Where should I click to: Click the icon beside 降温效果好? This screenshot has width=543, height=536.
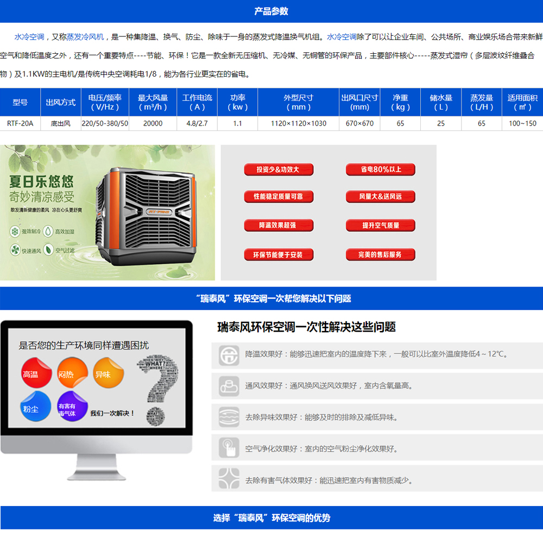tap(229, 354)
